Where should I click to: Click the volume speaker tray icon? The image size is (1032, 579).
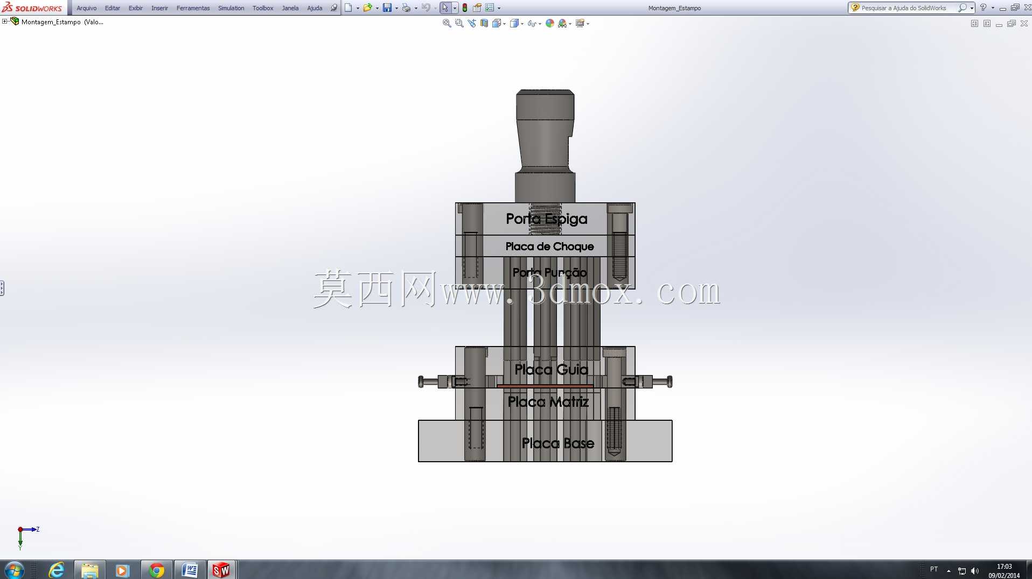point(975,570)
